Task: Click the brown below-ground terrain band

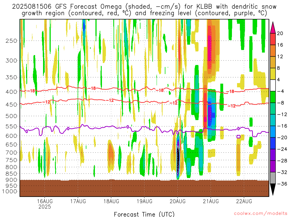Action: [144, 188]
